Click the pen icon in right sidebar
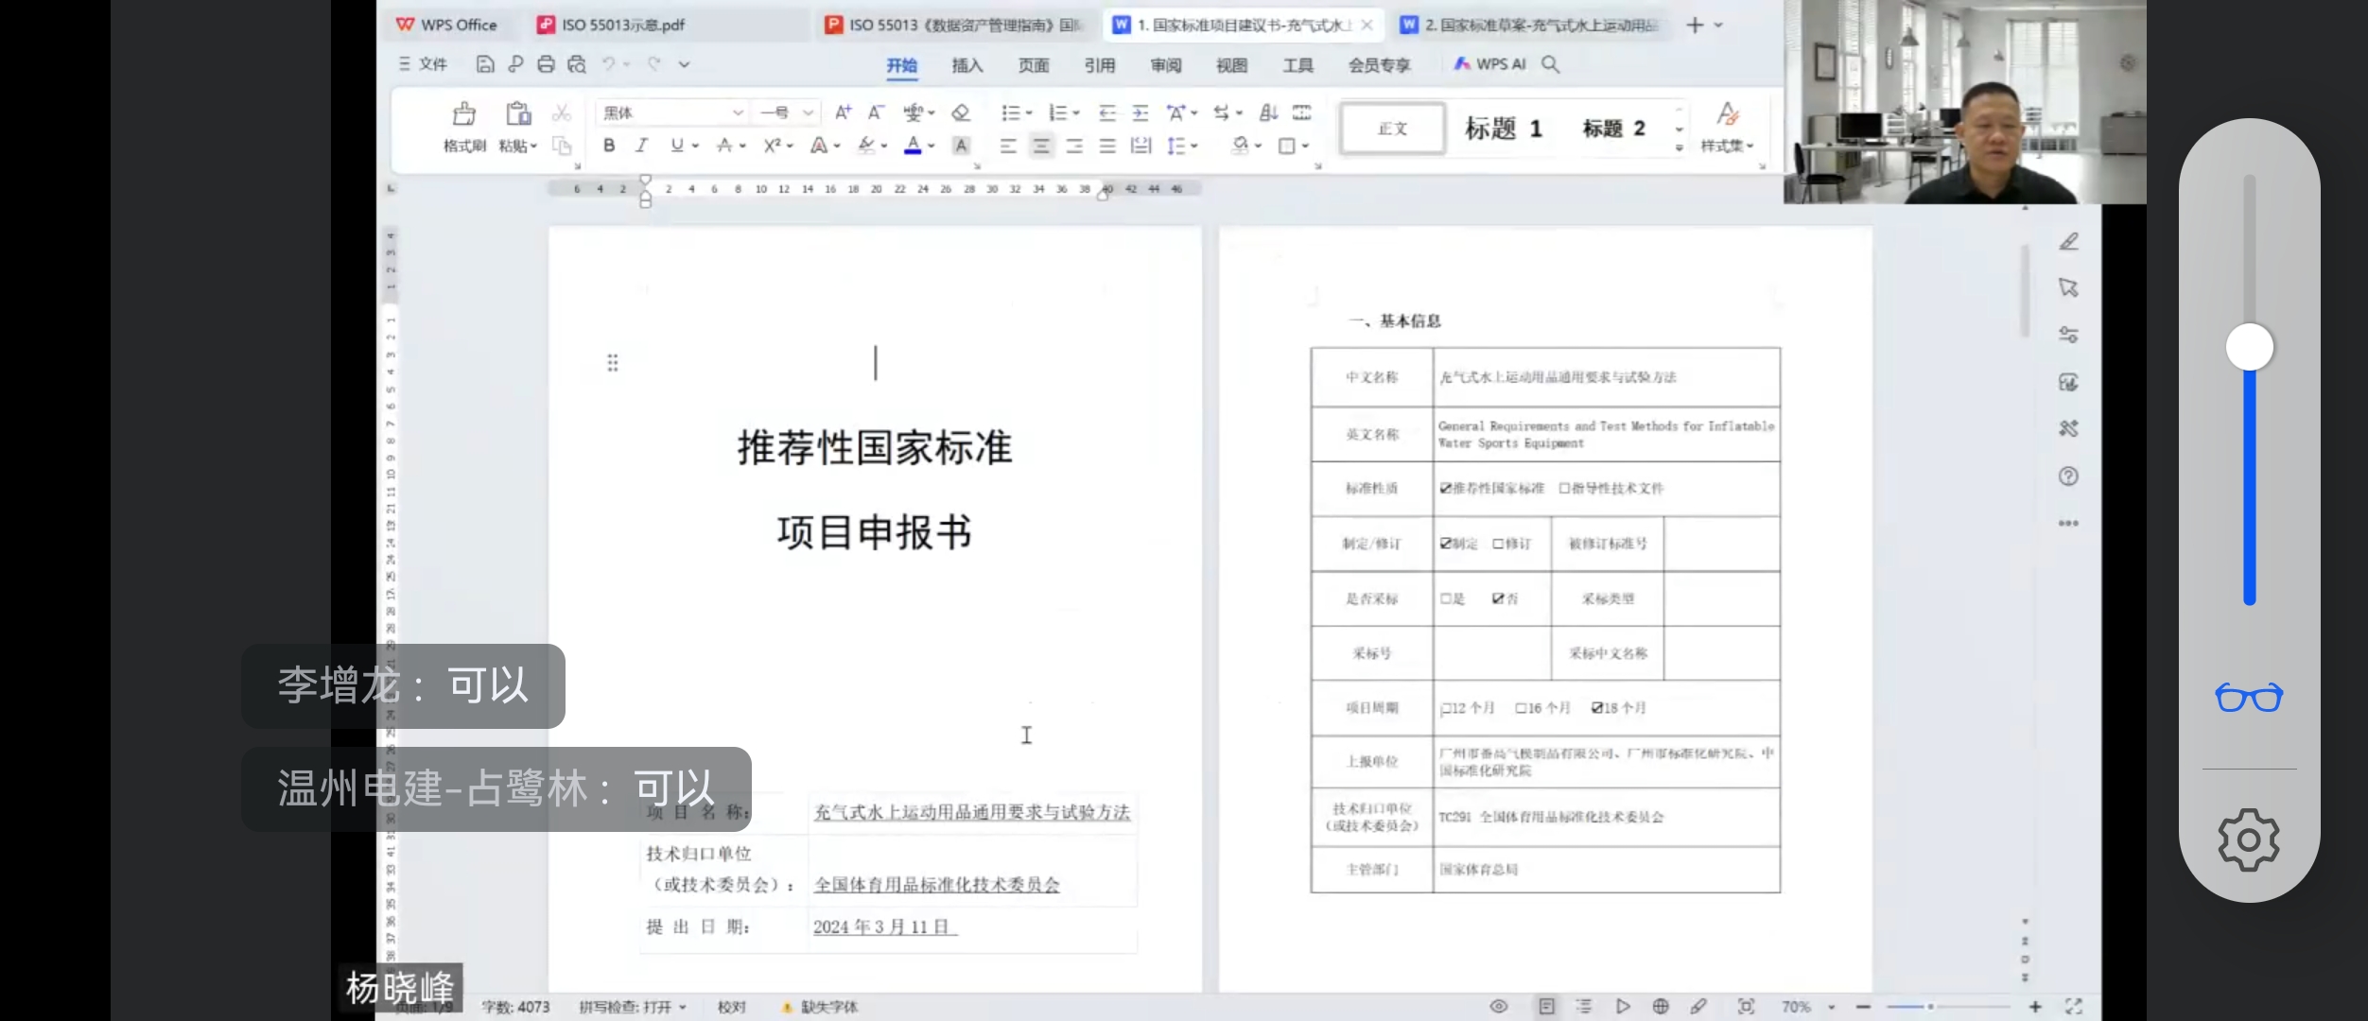This screenshot has height=1021, width=2368. pos(2069,241)
